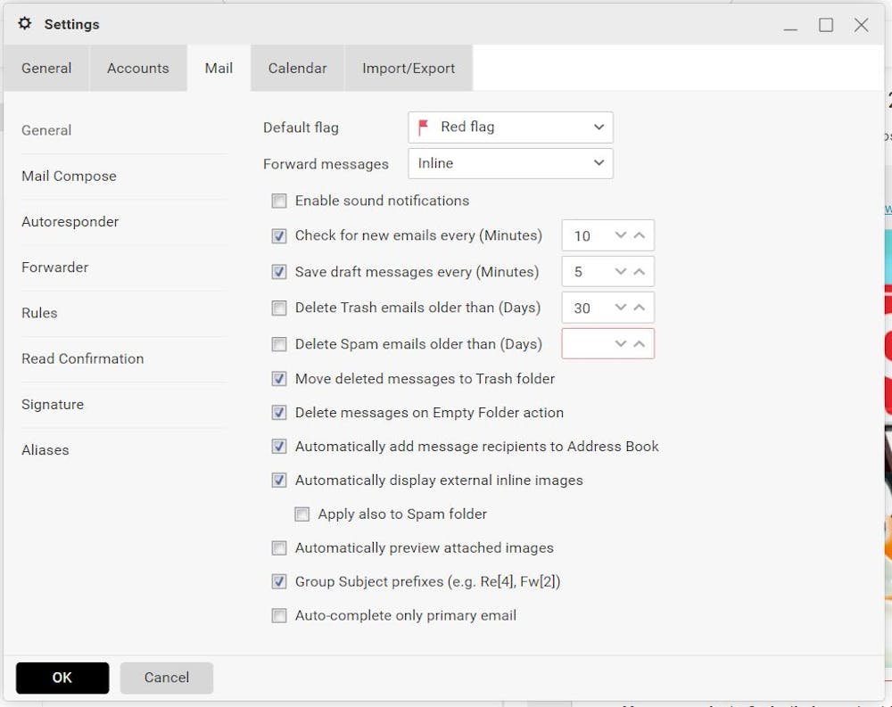
Task: Enable sound notifications checkbox
Action: click(279, 201)
